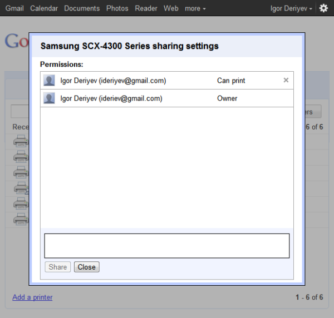Select the ideriyev@gmail.com permission row text
The height and width of the screenshot is (318, 334).
113,81
